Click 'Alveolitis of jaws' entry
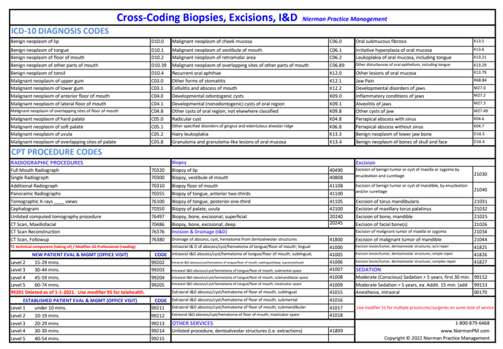 pyautogui.click(x=374, y=104)
